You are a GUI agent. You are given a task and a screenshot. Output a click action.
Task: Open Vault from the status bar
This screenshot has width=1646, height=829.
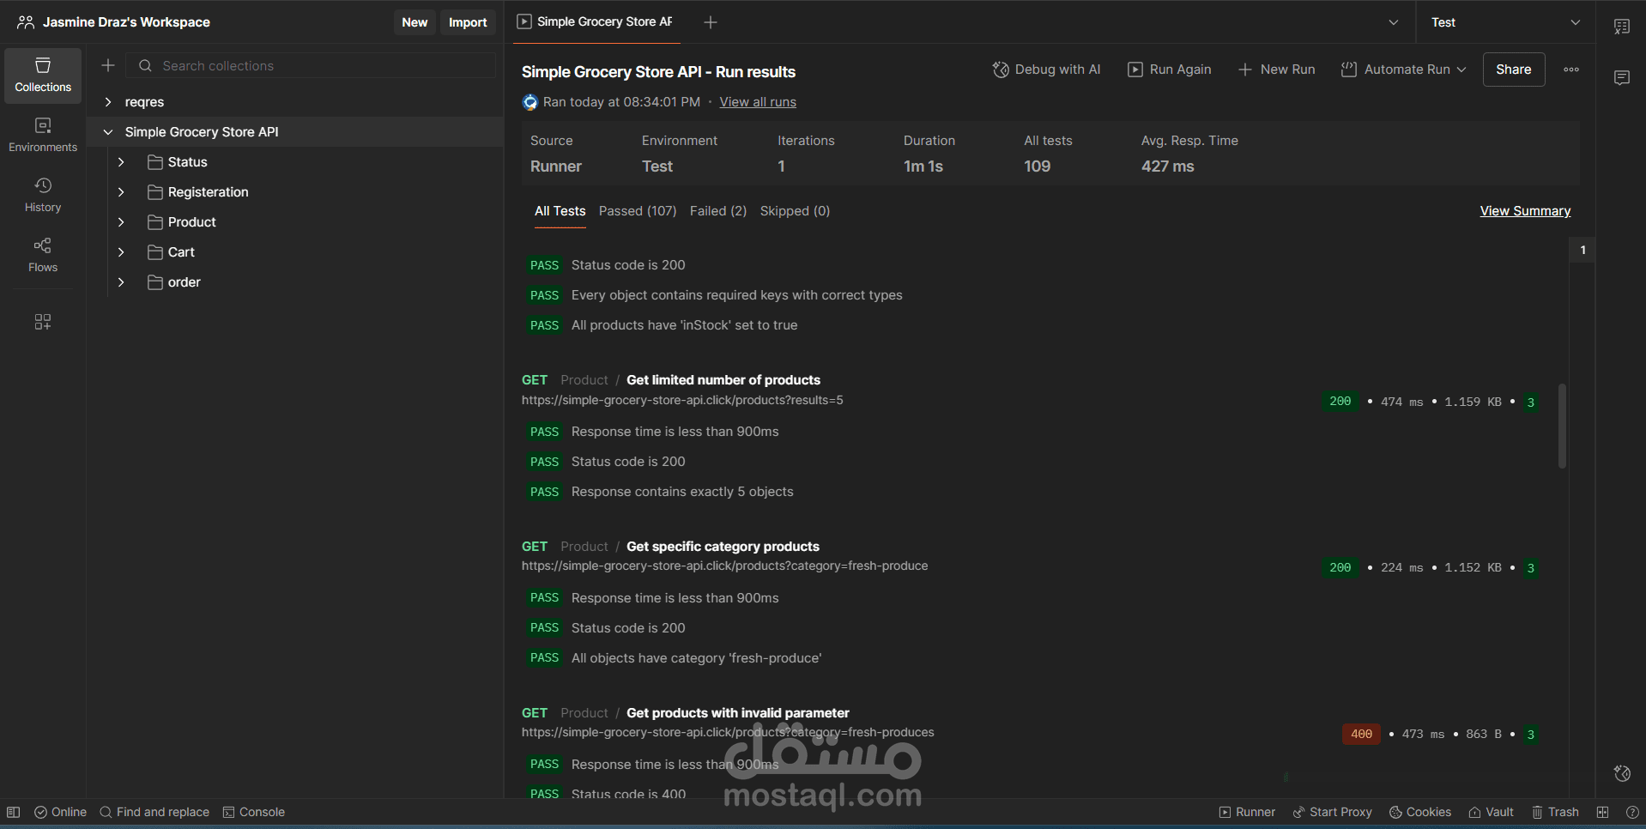(x=1491, y=812)
